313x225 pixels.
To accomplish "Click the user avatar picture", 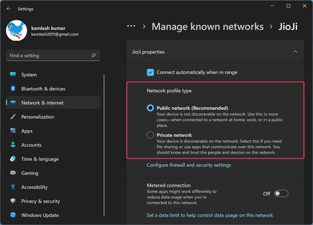I will click(17, 31).
